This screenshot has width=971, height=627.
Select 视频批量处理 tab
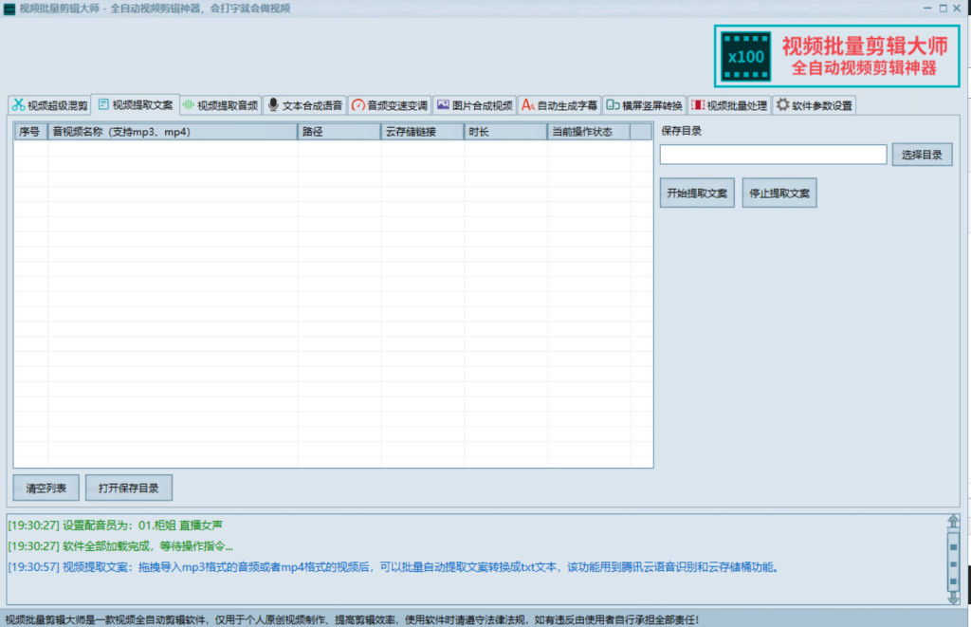[x=729, y=104]
